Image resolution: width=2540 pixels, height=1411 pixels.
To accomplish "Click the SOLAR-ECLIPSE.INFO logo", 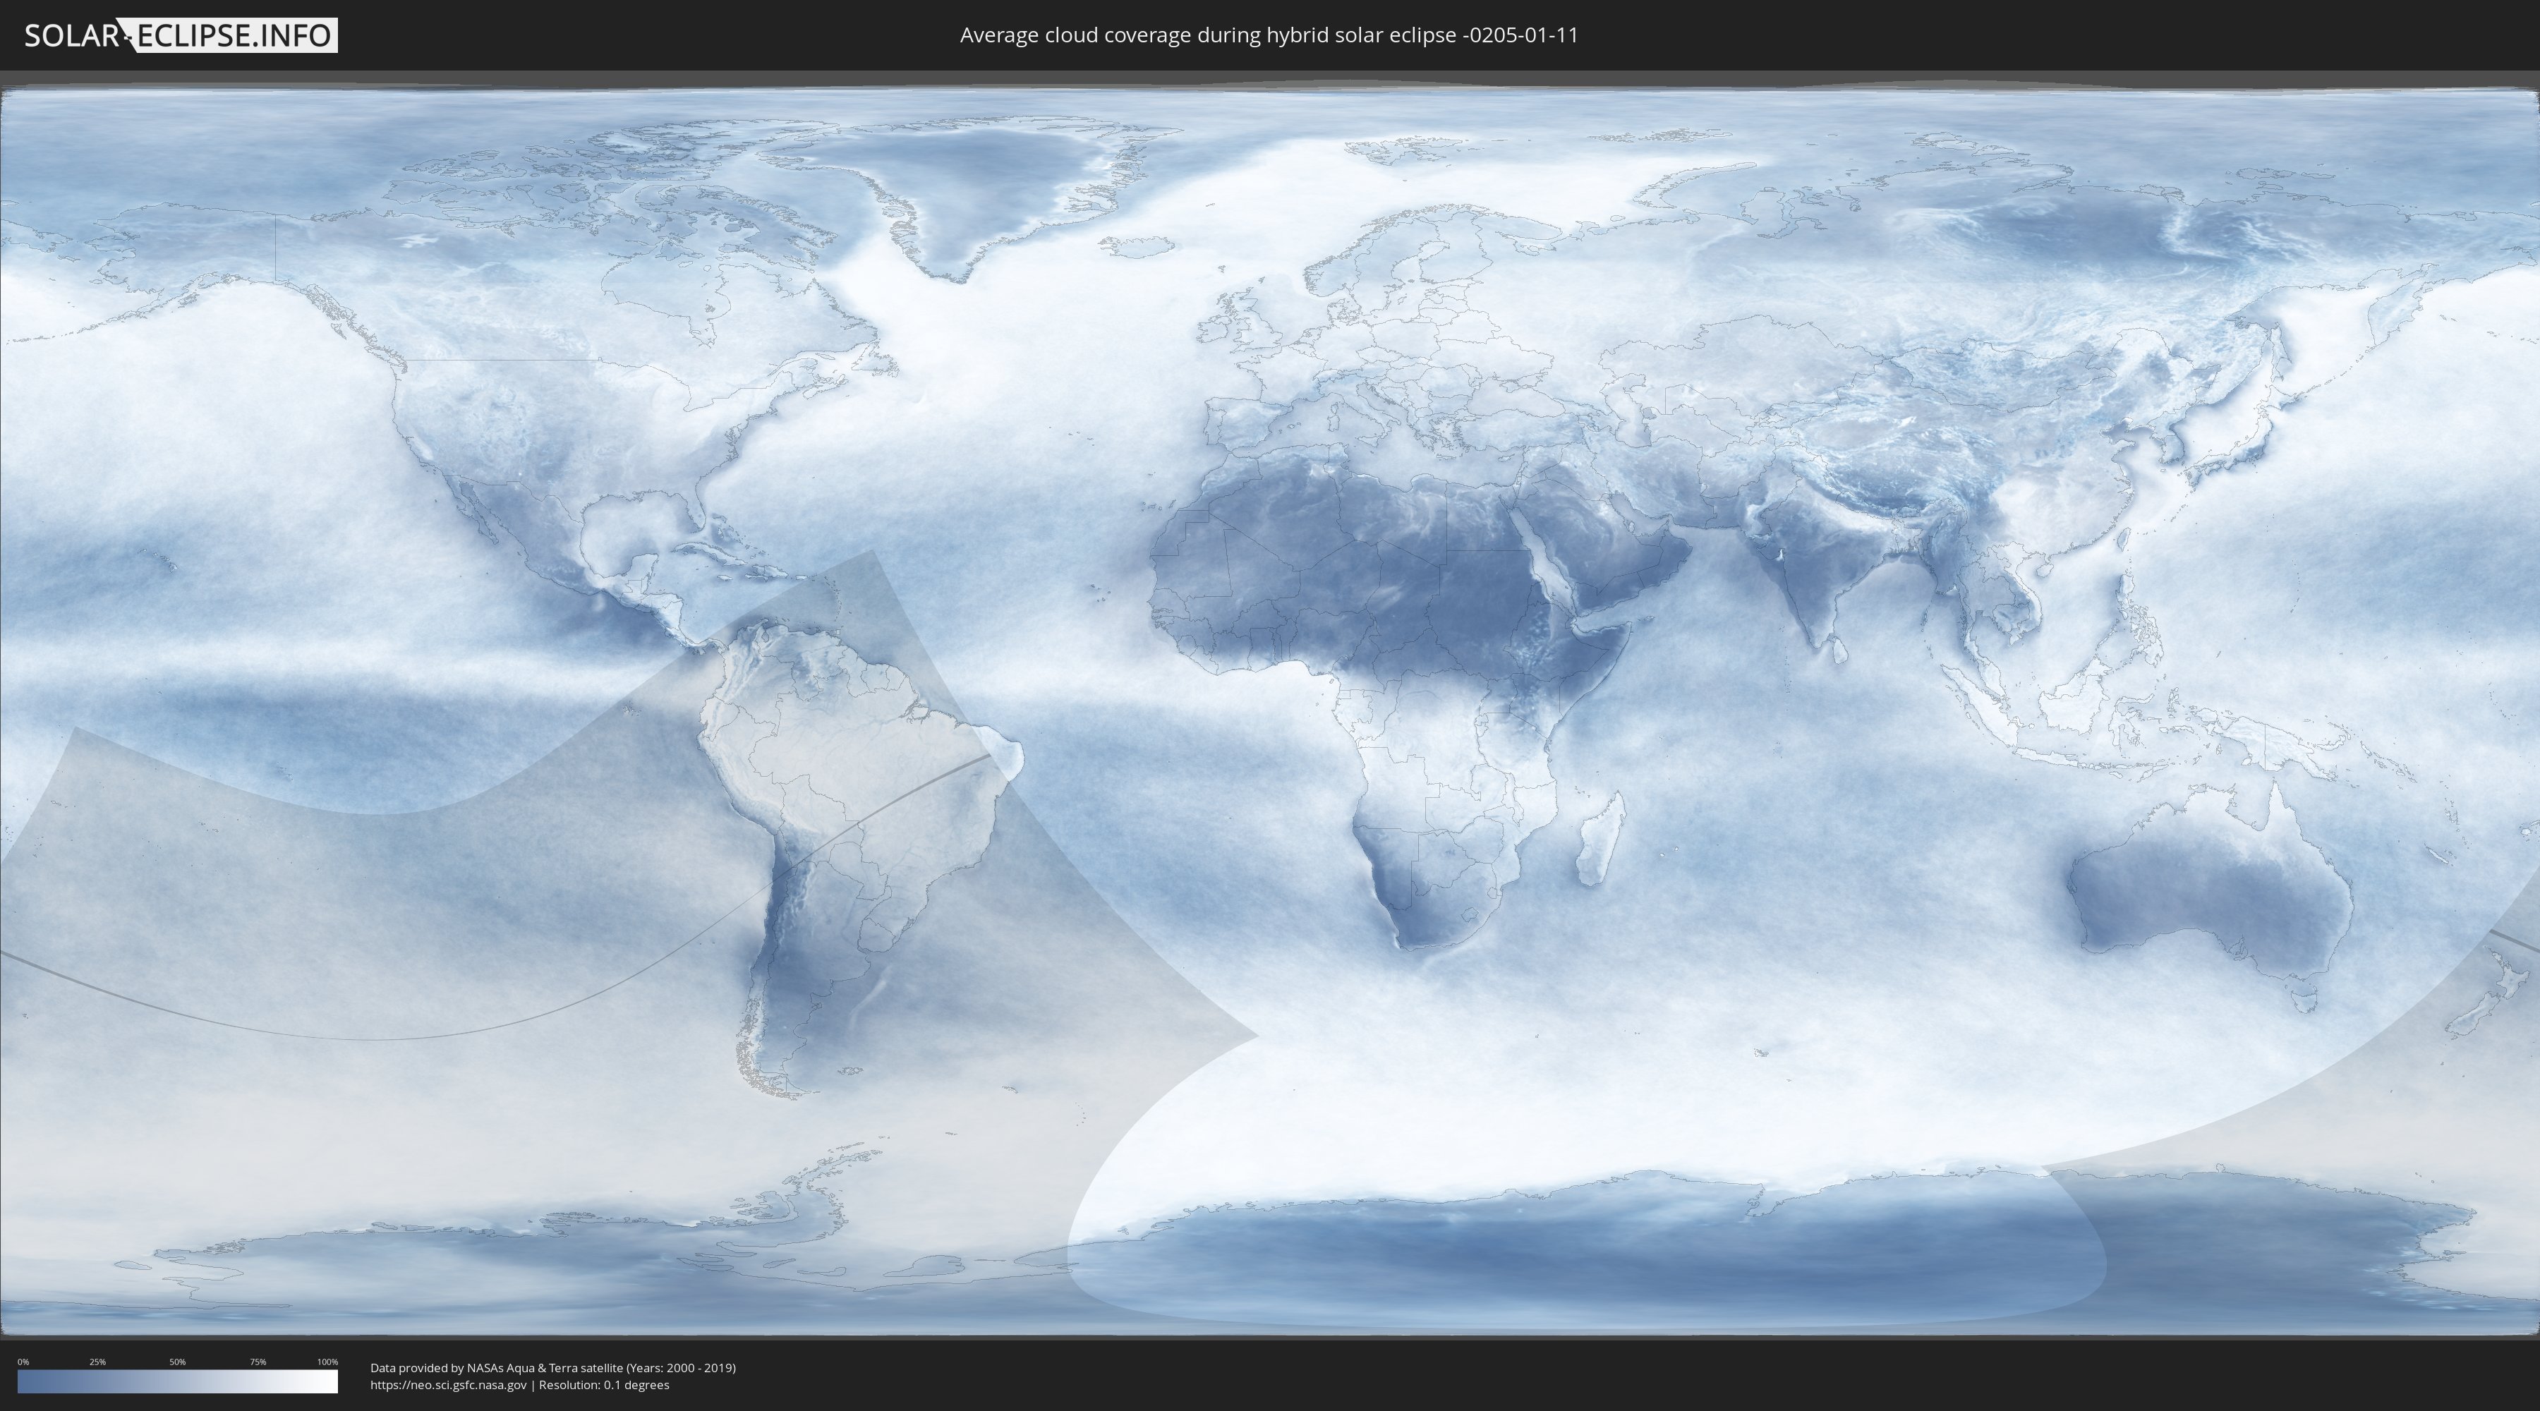I will (181, 35).
